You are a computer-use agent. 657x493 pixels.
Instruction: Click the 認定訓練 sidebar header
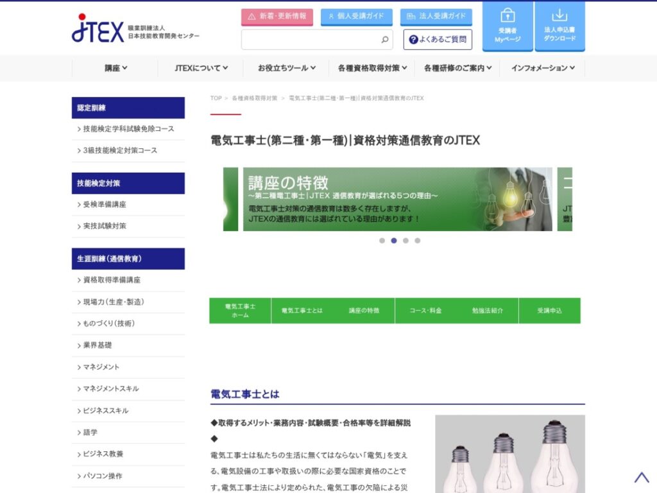click(128, 108)
